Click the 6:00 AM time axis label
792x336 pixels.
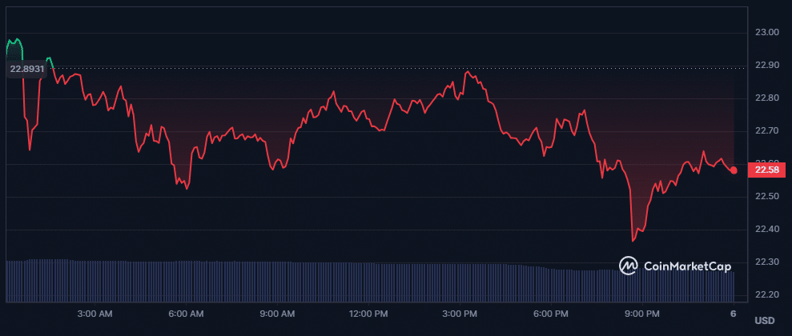pos(187,314)
